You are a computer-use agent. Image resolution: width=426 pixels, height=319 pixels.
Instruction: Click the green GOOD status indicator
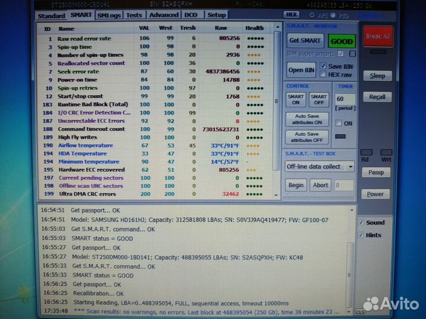coord(341,41)
